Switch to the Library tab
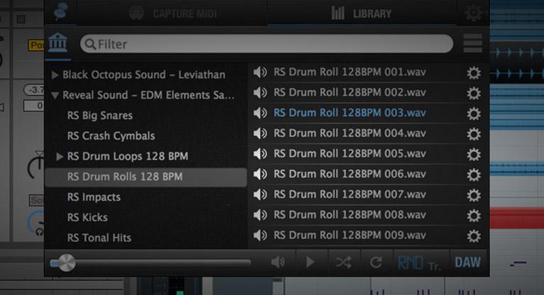This screenshot has width=544, height=295. [362, 13]
